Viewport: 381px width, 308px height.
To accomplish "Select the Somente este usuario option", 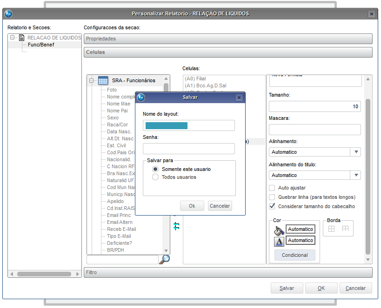I will click(x=155, y=169).
